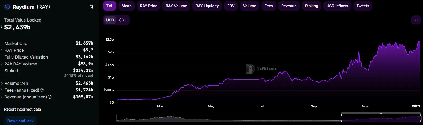Click the Raydium logo icon
This screenshot has height=125, width=423.
coord(7,7)
